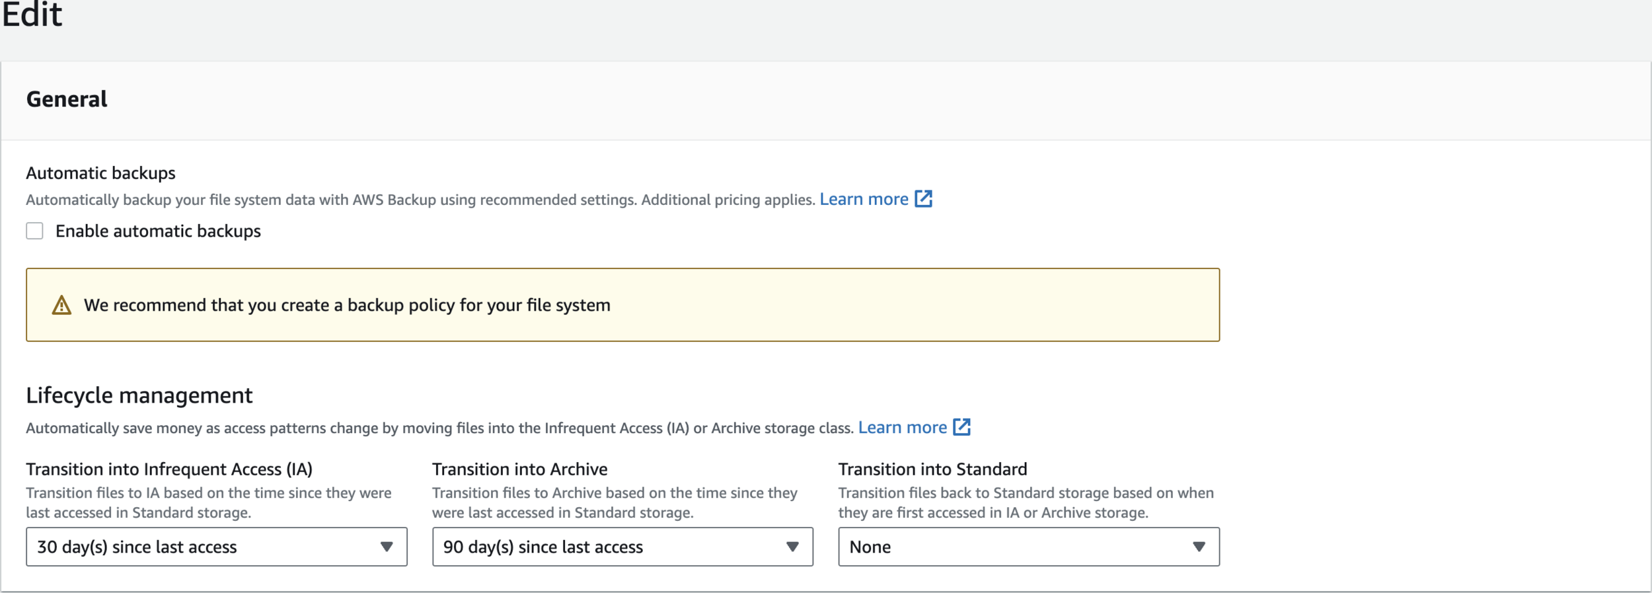Click external-link icon beside Lifecycle management Learn more

click(x=961, y=428)
